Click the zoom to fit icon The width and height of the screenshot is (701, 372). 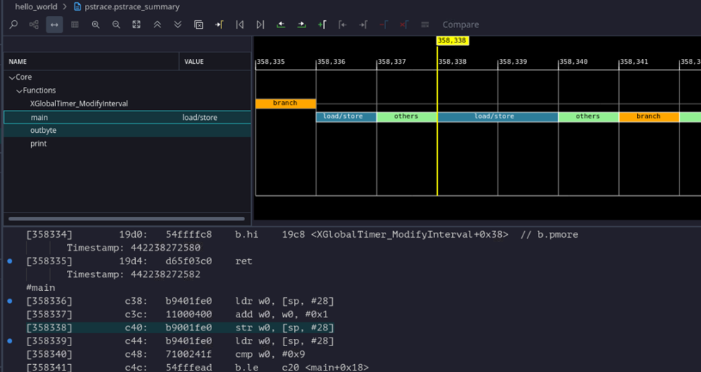137,24
